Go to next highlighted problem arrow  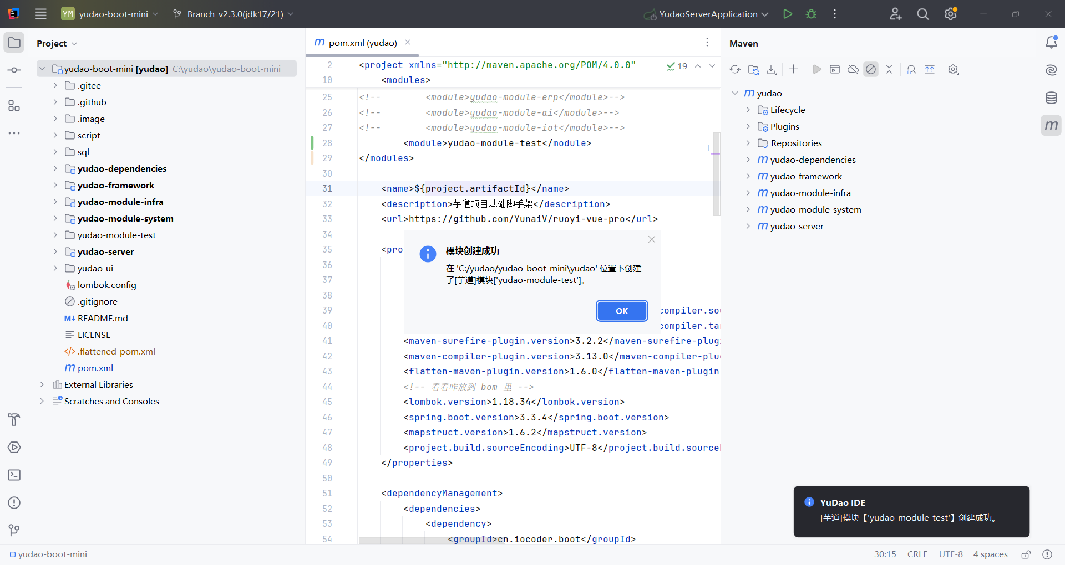click(712, 66)
